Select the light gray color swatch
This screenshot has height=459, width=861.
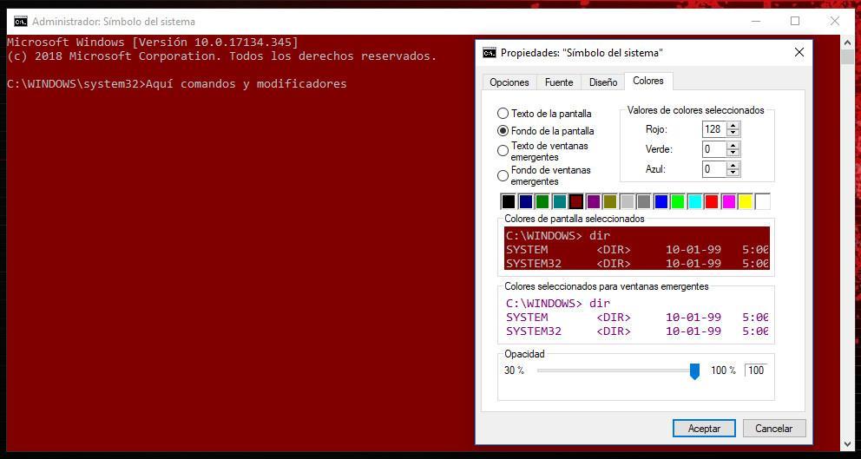(x=627, y=201)
